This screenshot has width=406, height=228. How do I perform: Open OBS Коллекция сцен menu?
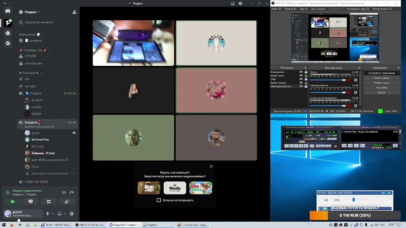pos(358,9)
